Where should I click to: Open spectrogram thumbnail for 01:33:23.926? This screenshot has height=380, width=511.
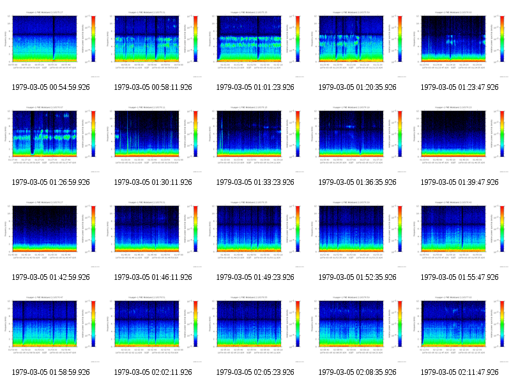tap(255, 138)
